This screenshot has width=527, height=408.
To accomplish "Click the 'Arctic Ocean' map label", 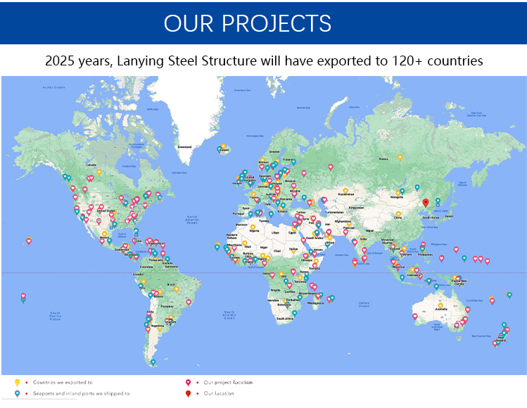I will [53, 87].
